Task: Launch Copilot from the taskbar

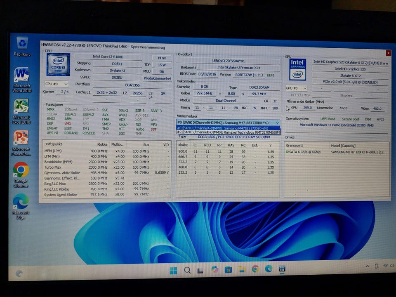Action: click(x=214, y=270)
